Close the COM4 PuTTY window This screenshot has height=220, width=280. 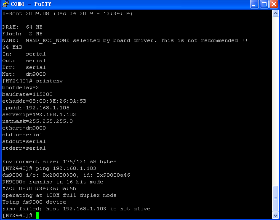pyautogui.click(x=274, y=4)
